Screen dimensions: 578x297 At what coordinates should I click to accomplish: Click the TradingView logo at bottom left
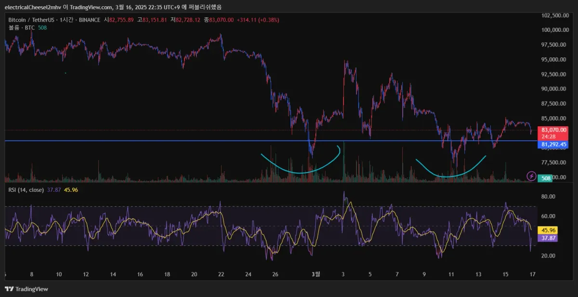pos(26,289)
